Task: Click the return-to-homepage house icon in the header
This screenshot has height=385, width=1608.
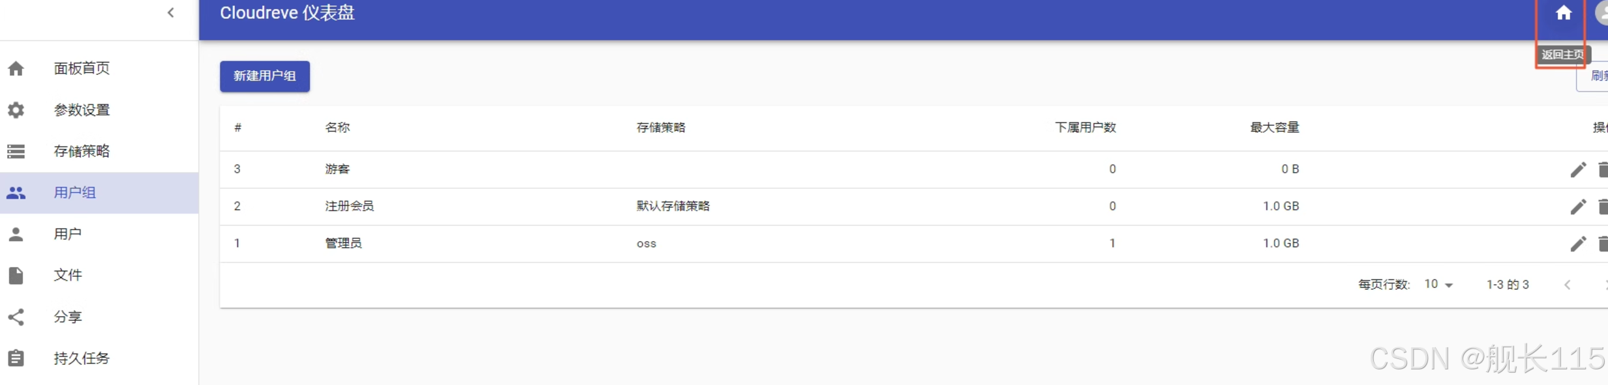Action: pyautogui.click(x=1563, y=13)
